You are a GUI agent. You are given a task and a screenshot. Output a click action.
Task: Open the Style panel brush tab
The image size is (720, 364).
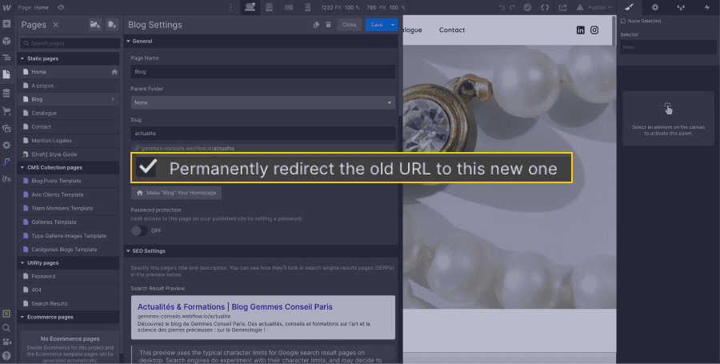[x=630, y=7]
